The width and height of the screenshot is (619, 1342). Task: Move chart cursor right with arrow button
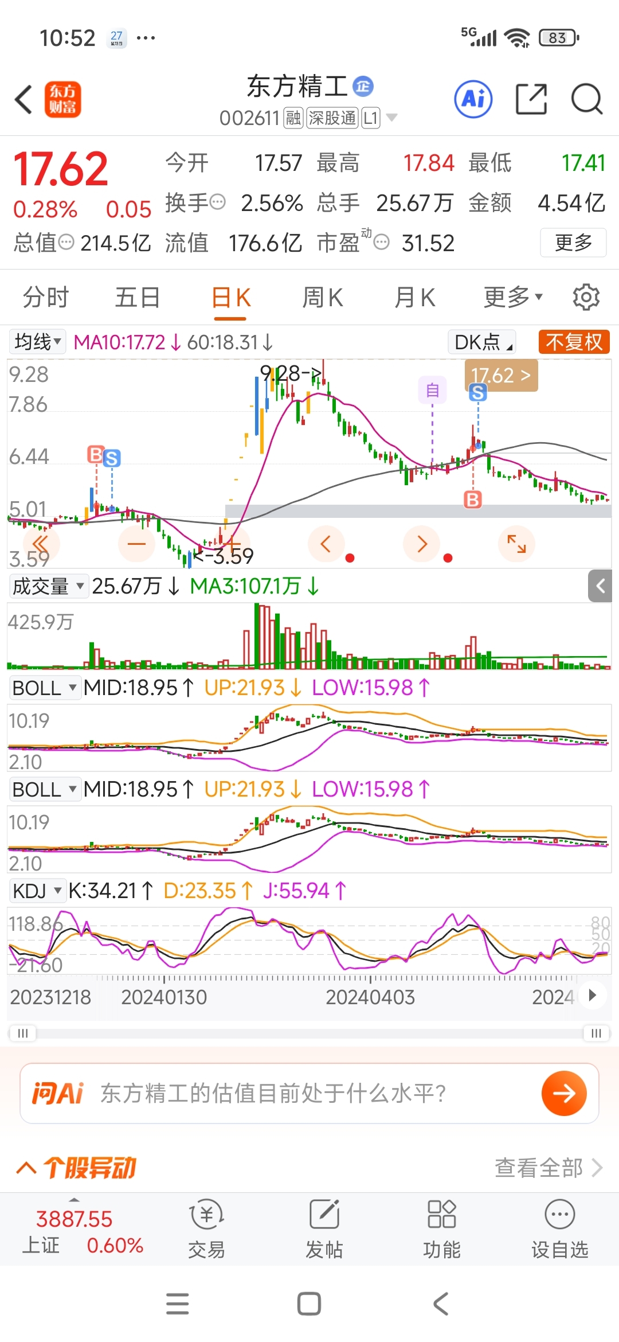pyautogui.click(x=422, y=543)
